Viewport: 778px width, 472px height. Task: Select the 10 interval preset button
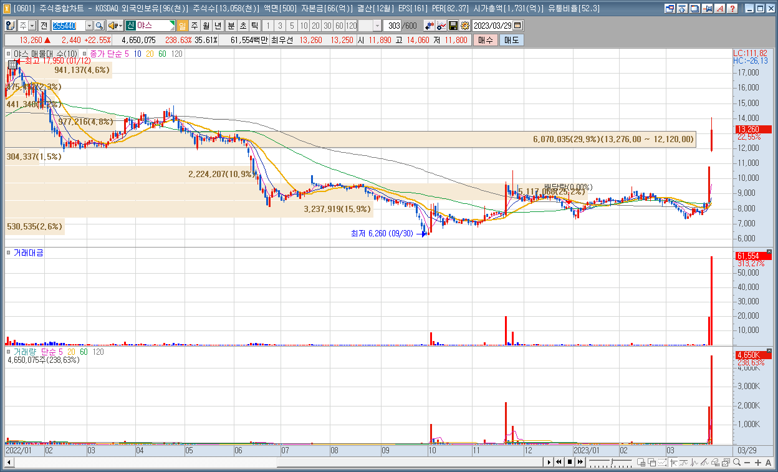point(303,26)
